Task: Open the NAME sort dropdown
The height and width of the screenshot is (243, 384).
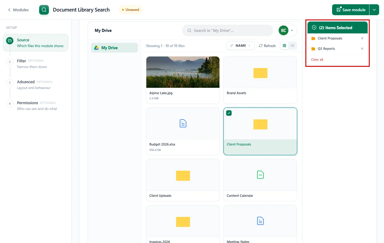Action: pyautogui.click(x=240, y=46)
